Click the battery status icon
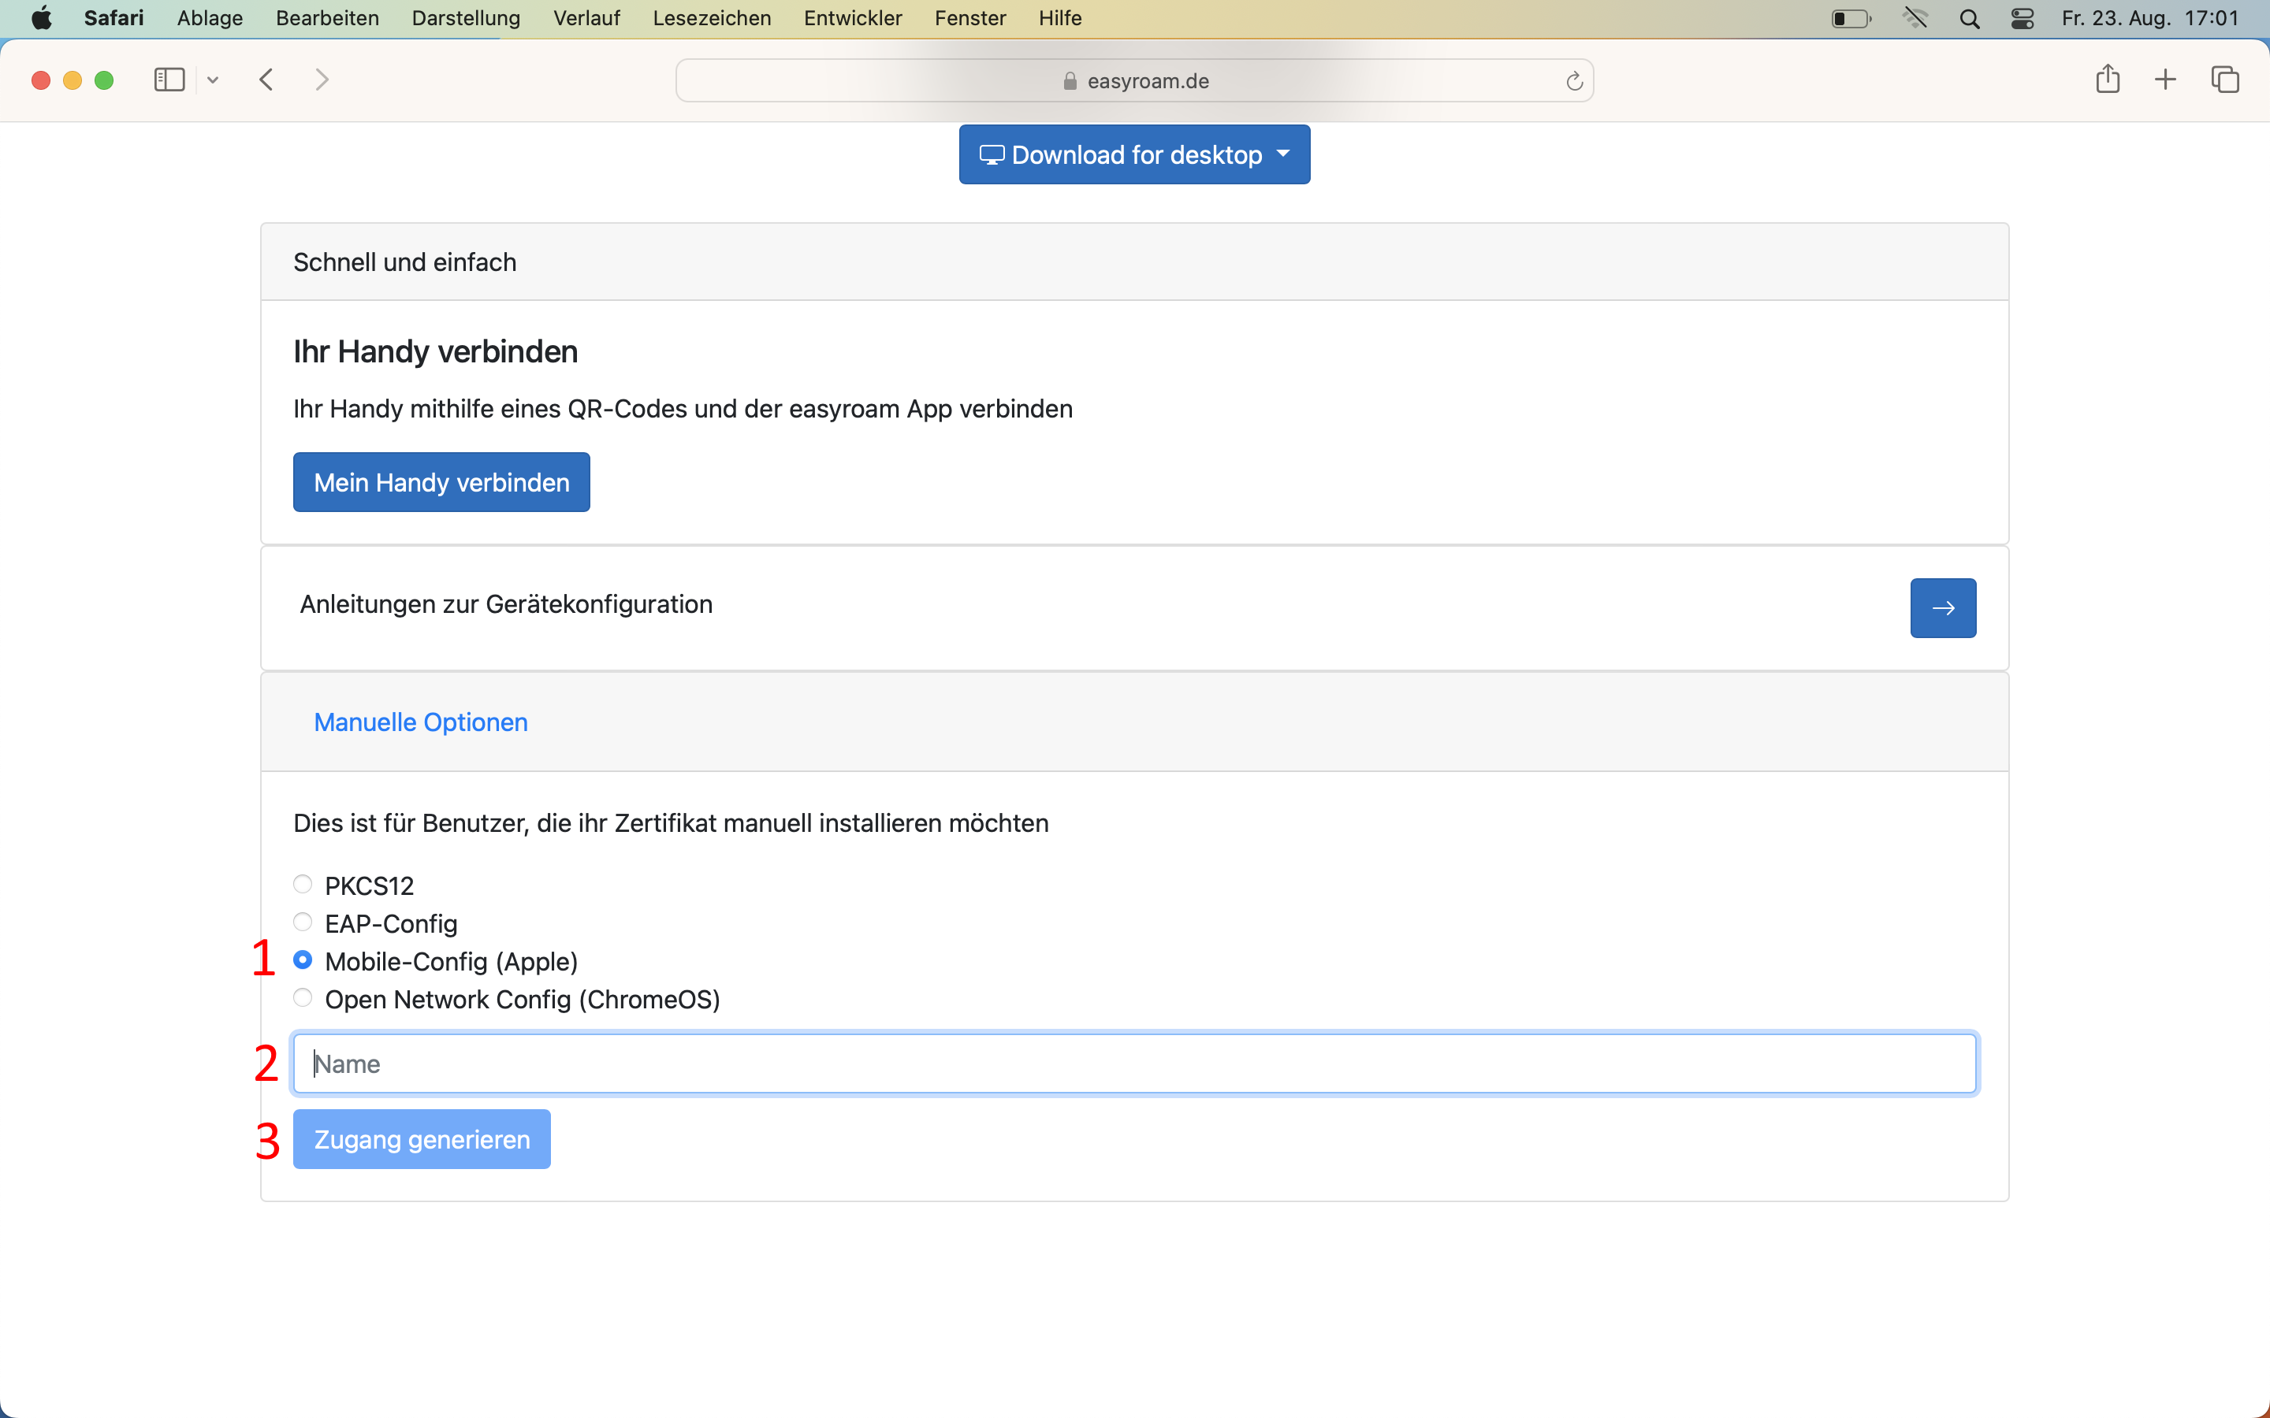Viewport: 2270px width, 1418px height. pos(1851,19)
